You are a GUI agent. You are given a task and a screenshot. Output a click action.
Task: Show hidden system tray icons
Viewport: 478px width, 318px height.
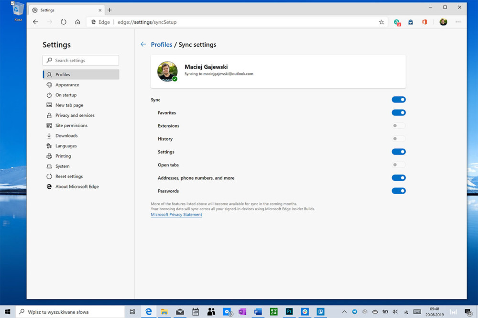344,312
